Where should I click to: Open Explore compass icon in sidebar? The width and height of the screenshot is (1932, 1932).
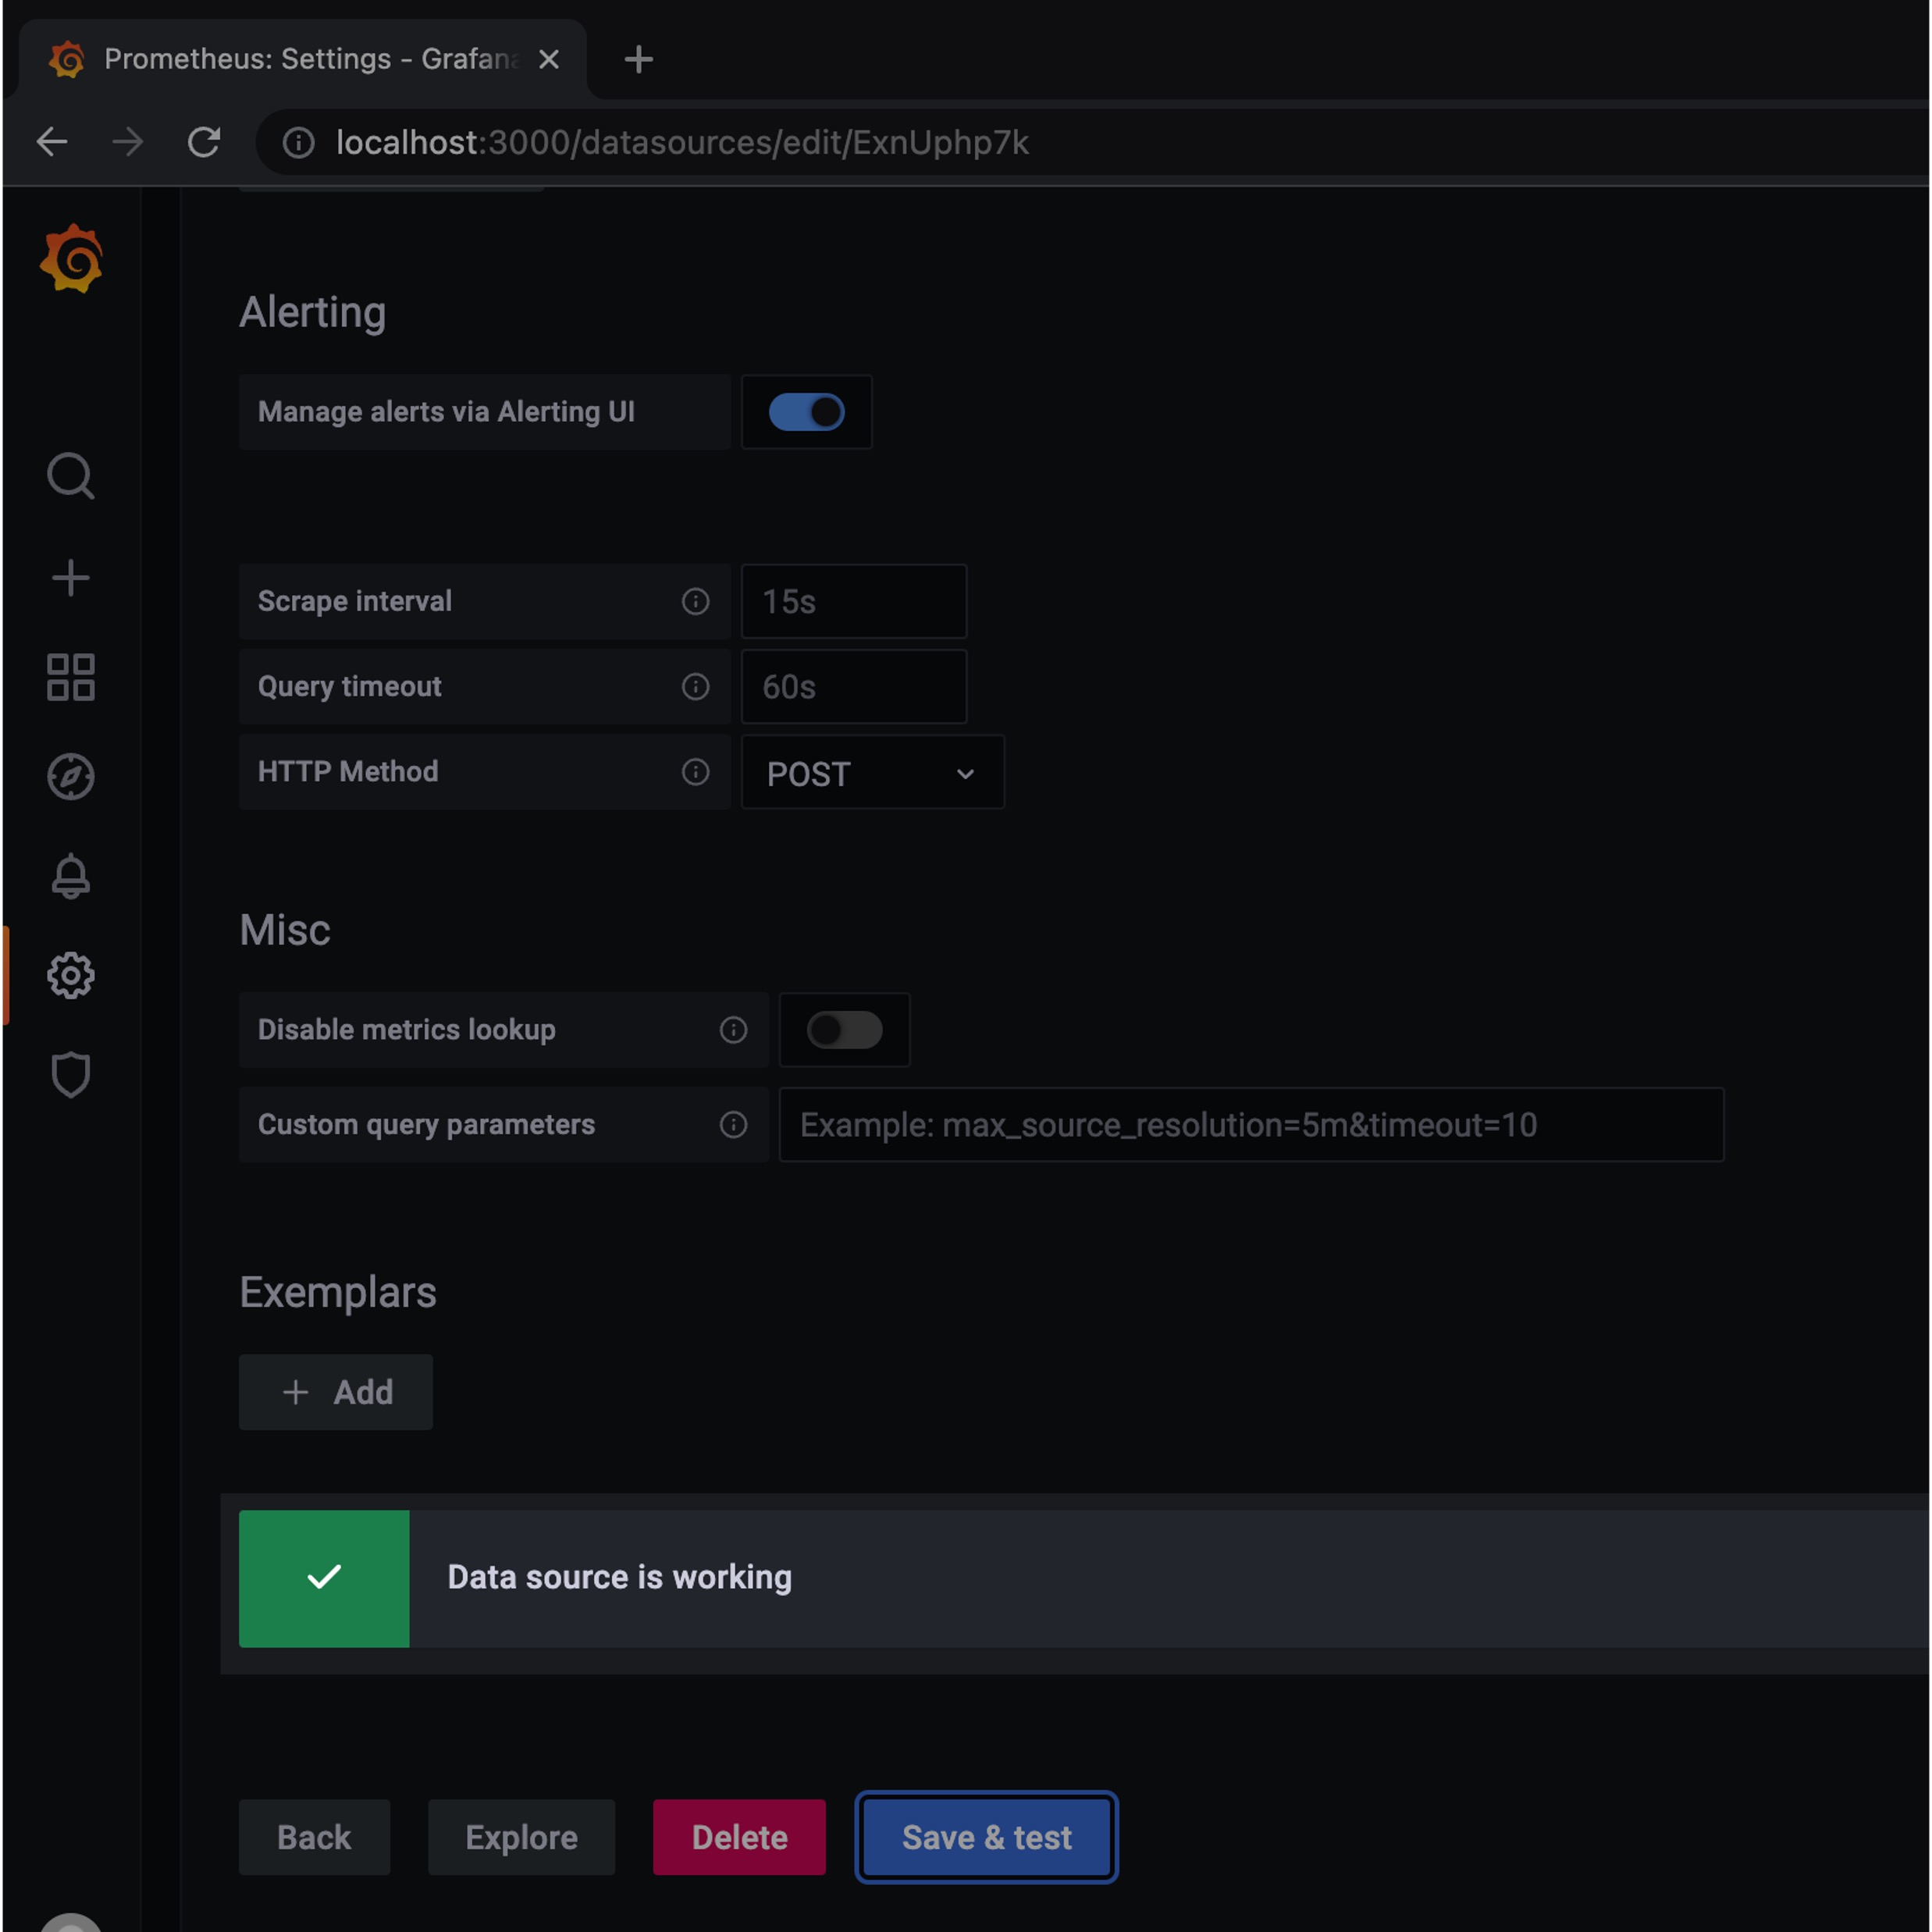pyautogui.click(x=70, y=776)
